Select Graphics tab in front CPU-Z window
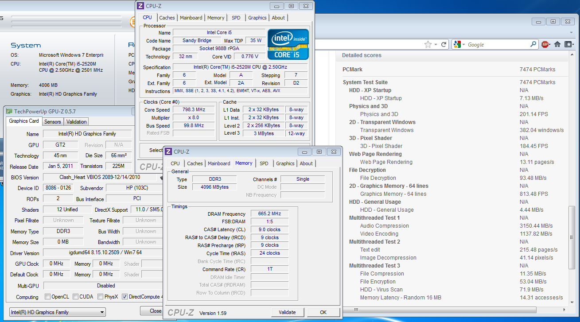 coord(285,163)
